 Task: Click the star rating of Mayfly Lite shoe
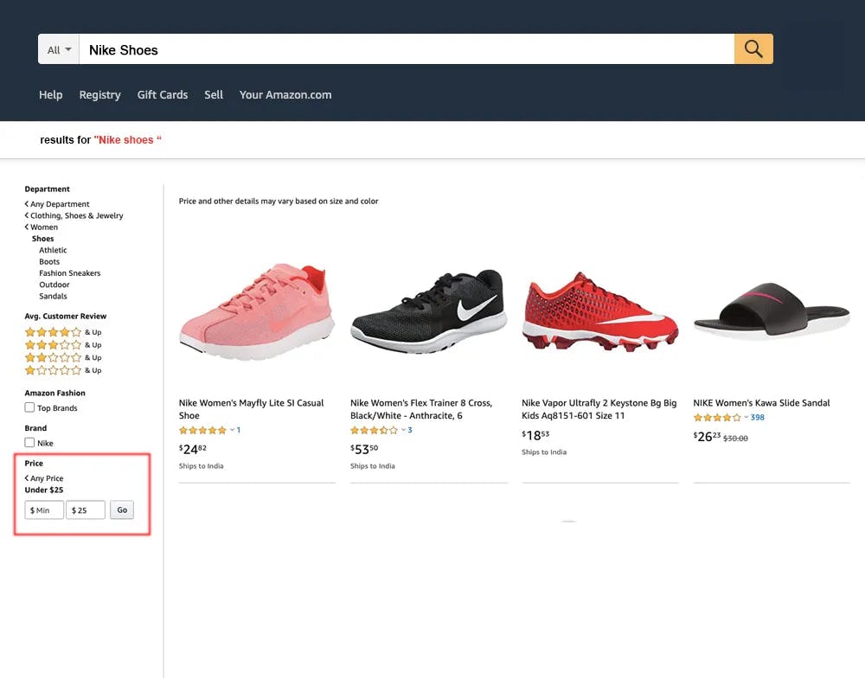click(x=202, y=431)
